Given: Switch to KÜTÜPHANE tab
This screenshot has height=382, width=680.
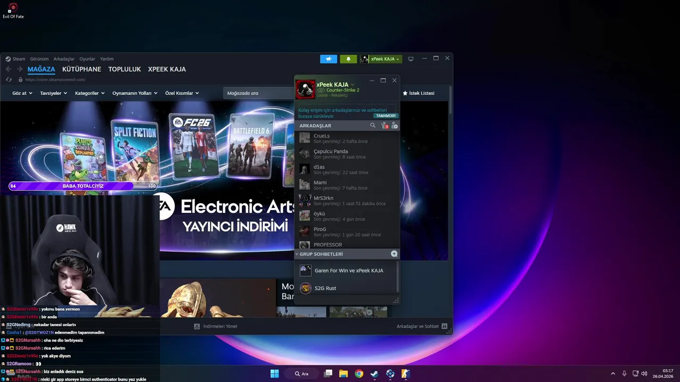Looking at the screenshot, I should 81,70.
